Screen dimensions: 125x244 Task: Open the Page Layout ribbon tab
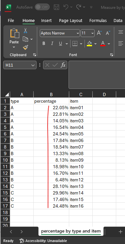70,21
